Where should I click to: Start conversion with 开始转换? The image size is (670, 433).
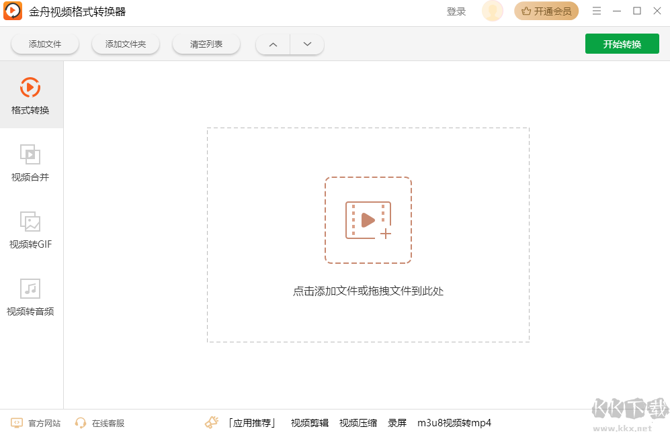[x=622, y=43]
